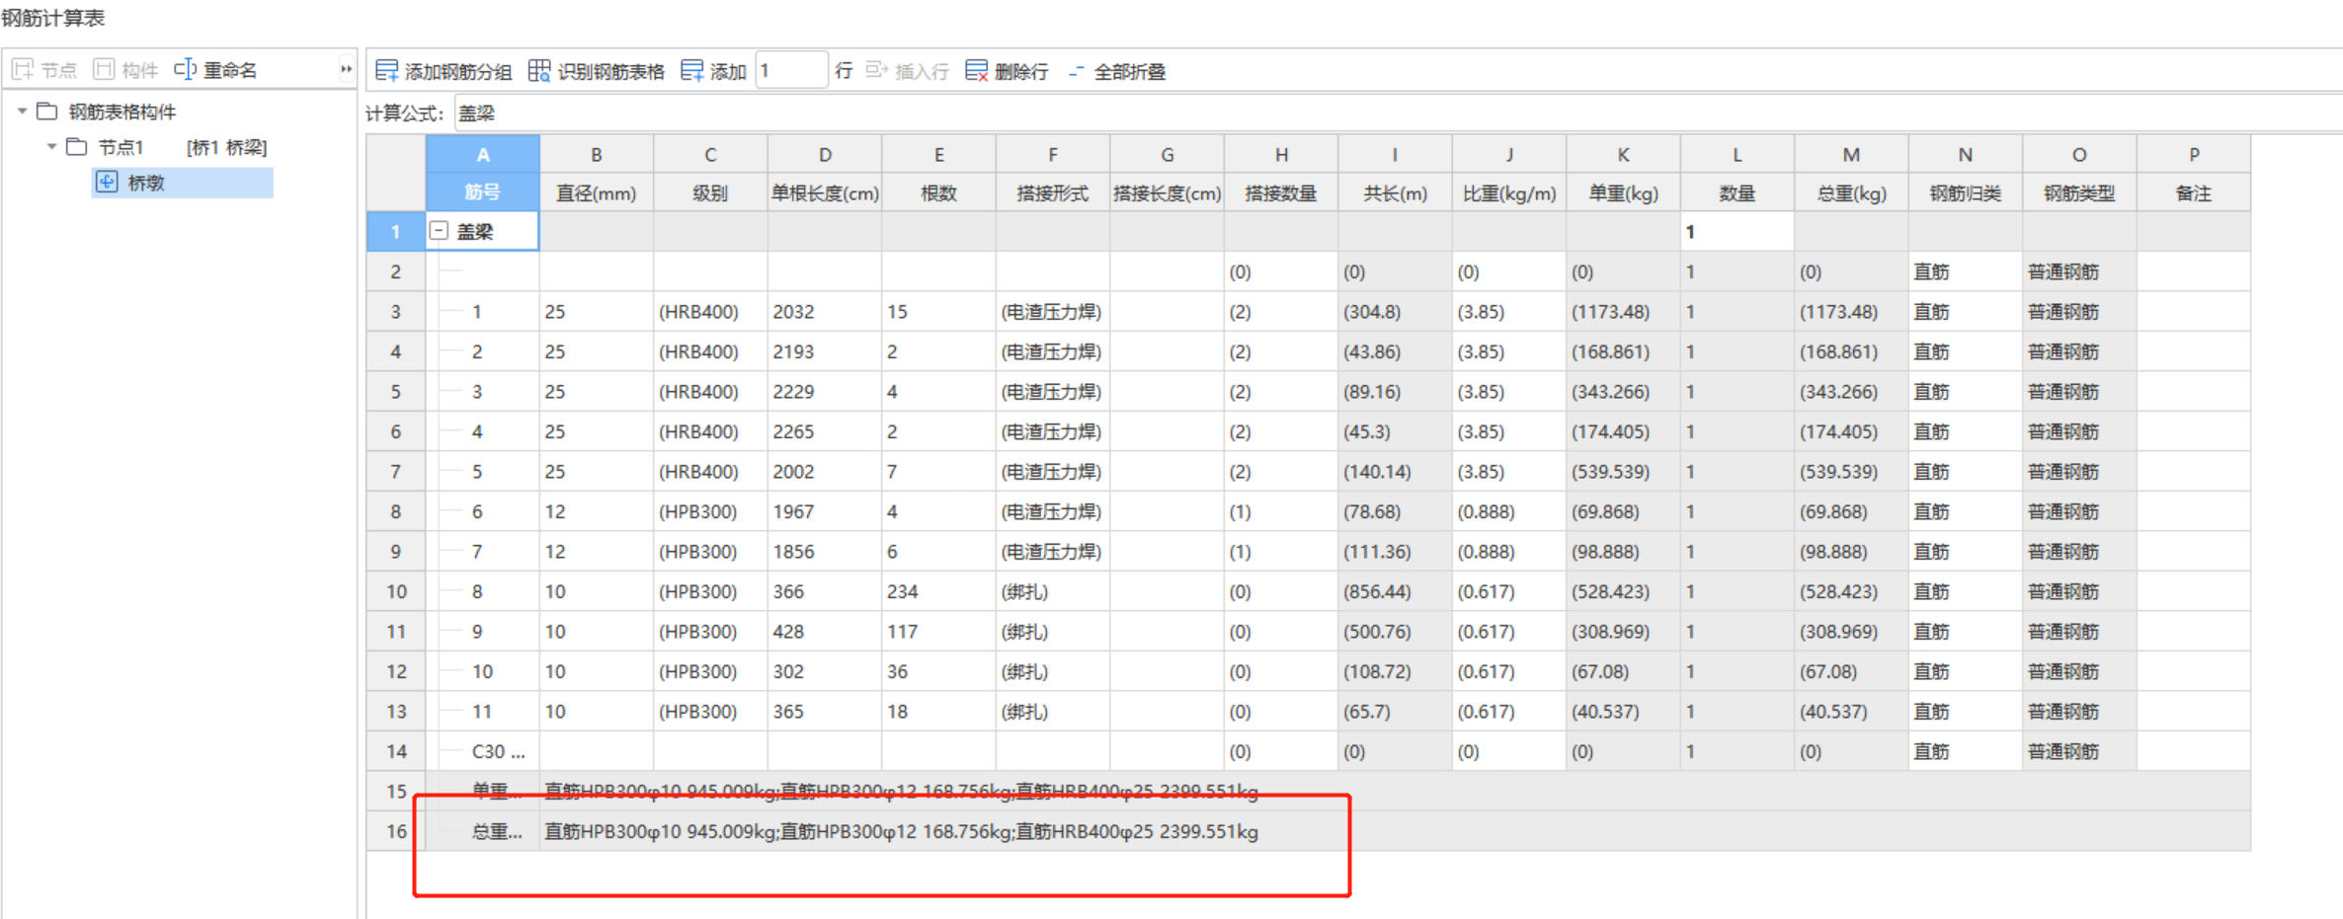Screen dimensions: 2343x919
Task: Click the (1173.48) unit weight cell
Action: [1623, 312]
